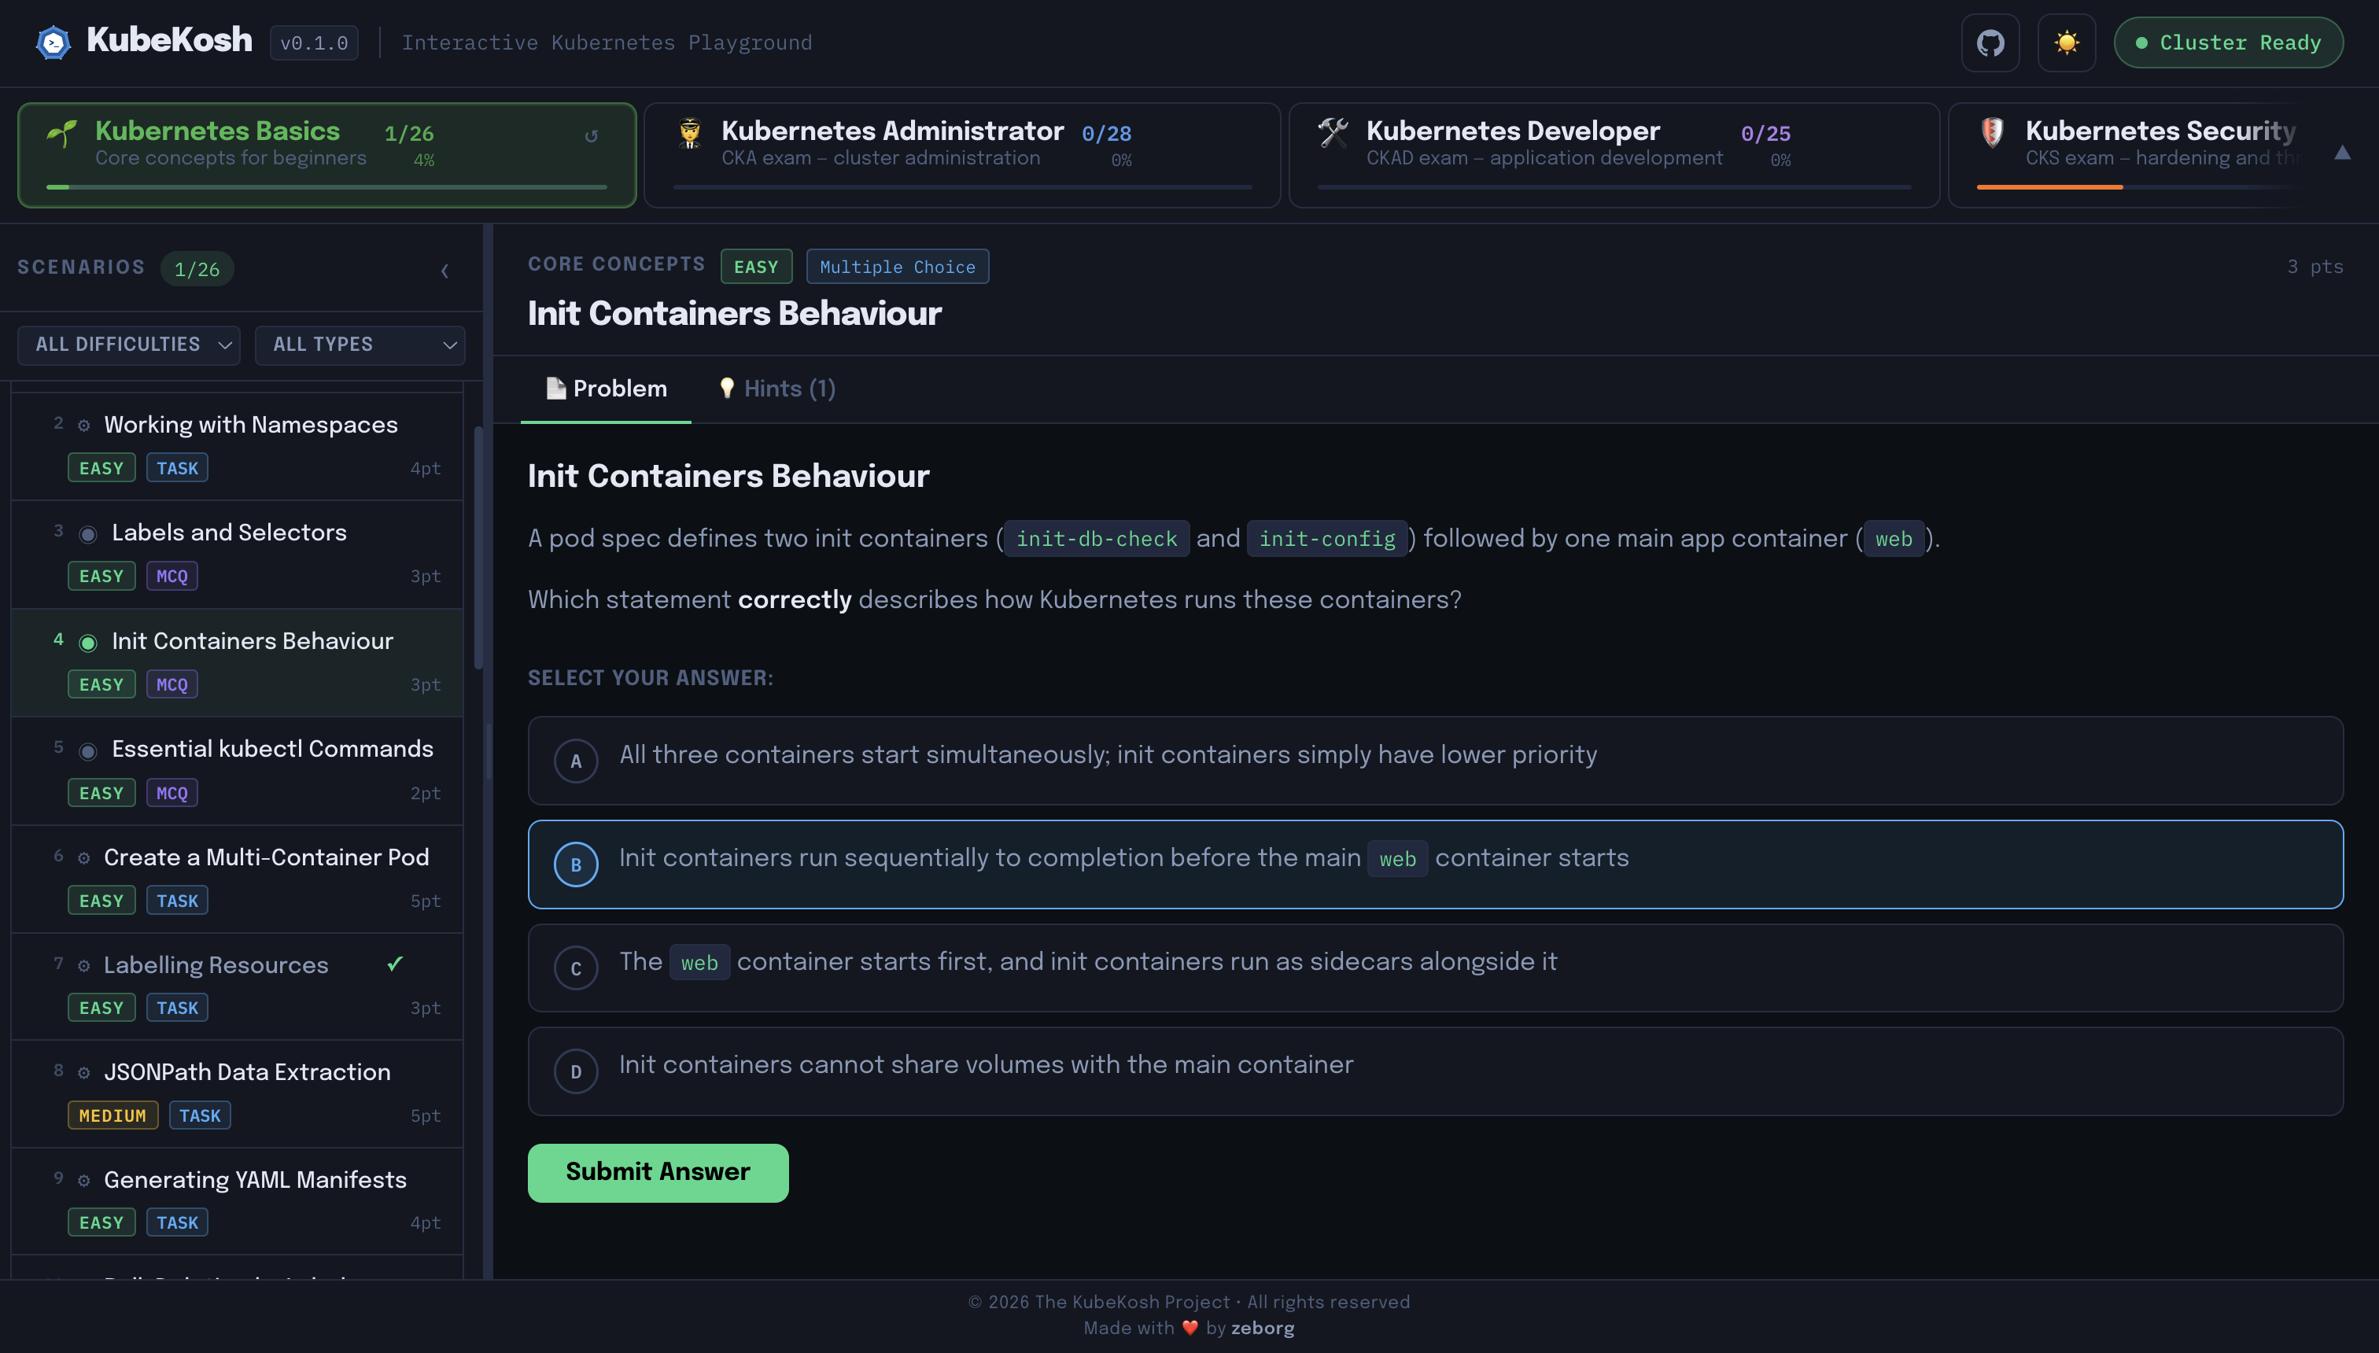Open scenario Essential kubectl Commands

[237, 771]
